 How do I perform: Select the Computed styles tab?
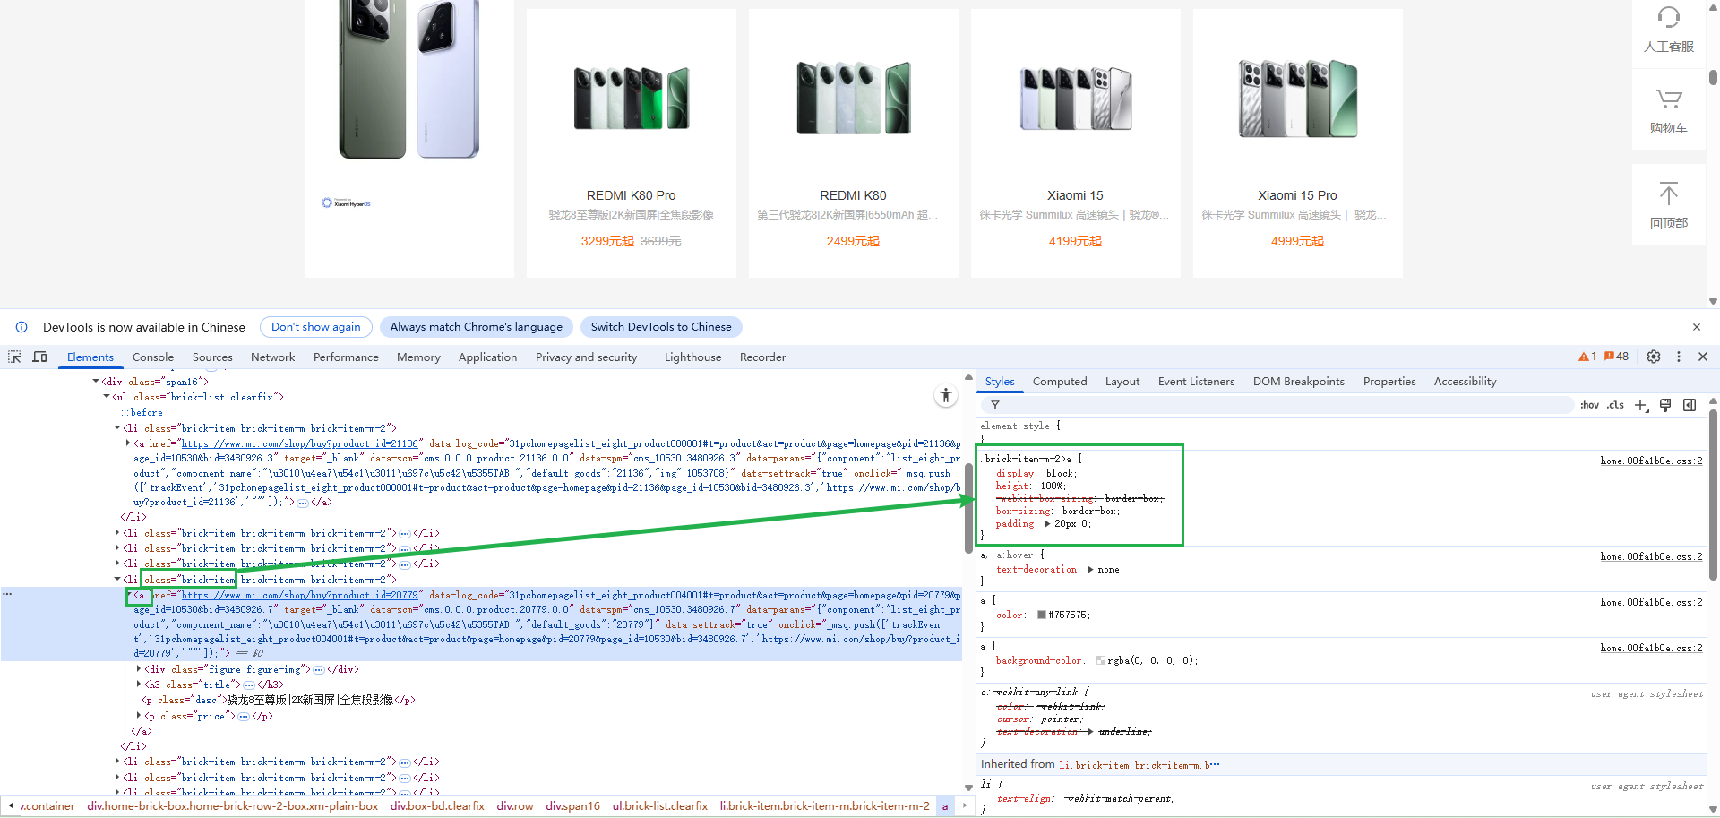tap(1060, 382)
